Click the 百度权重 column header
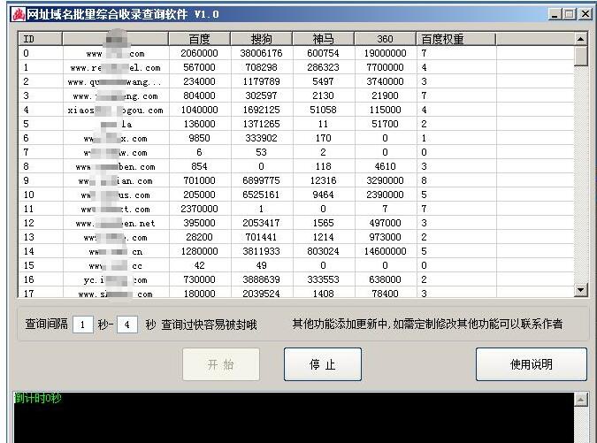597x443 pixels. 456,39
